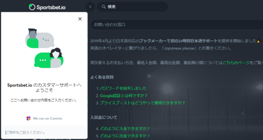Screen dimensions: 263x140
Task: Click the Sportsbet.io logo
Action: click(x=47, y=7)
